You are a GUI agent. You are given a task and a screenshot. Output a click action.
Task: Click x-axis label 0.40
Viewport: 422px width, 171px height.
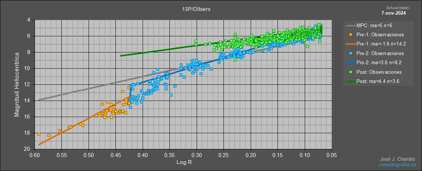(143, 155)
